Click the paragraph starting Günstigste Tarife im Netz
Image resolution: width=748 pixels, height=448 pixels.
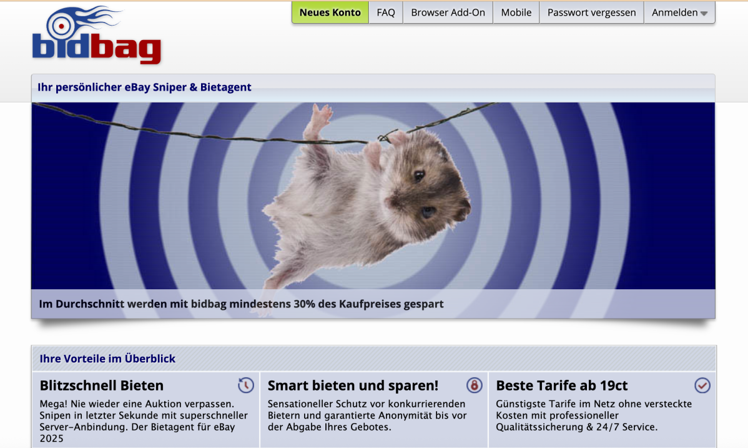(x=594, y=415)
